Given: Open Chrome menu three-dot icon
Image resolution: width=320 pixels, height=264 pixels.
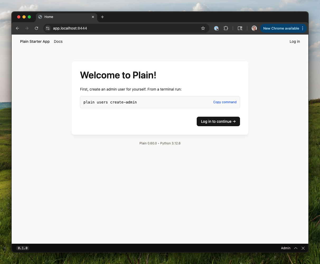Looking at the screenshot, I should pos(303,28).
